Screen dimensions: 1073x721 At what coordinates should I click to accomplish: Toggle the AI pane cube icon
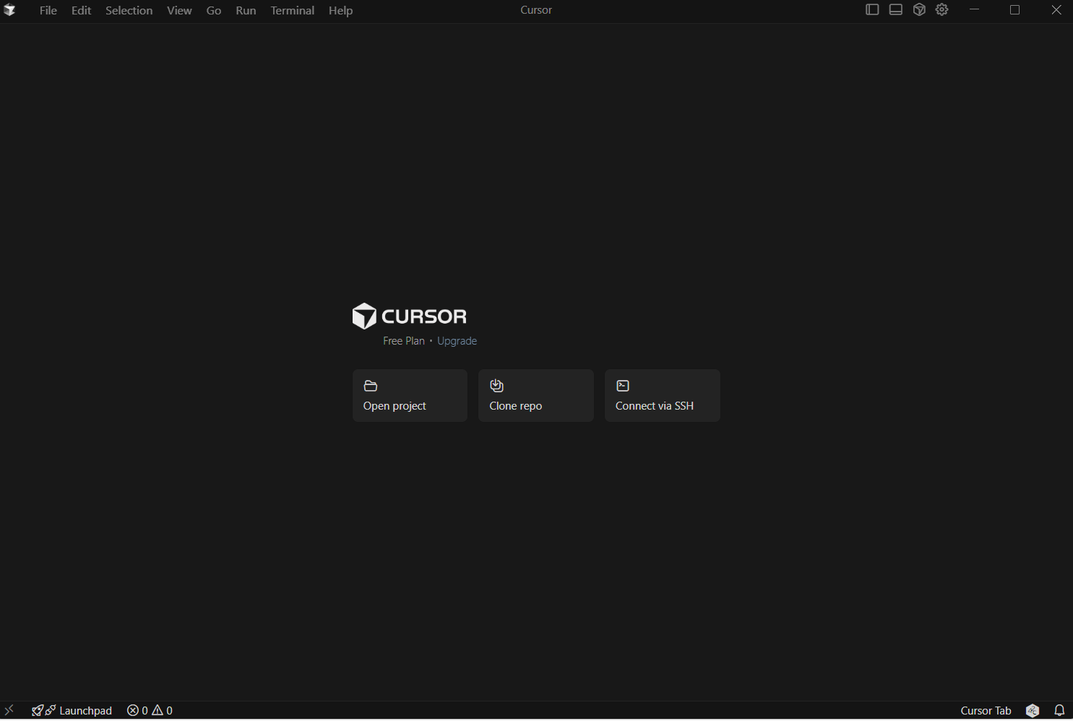(919, 9)
